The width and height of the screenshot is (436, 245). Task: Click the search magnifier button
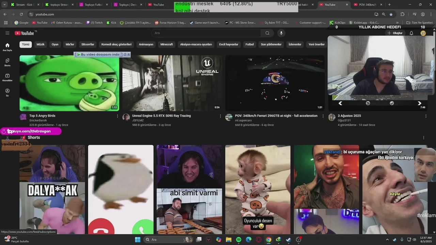point(267,33)
